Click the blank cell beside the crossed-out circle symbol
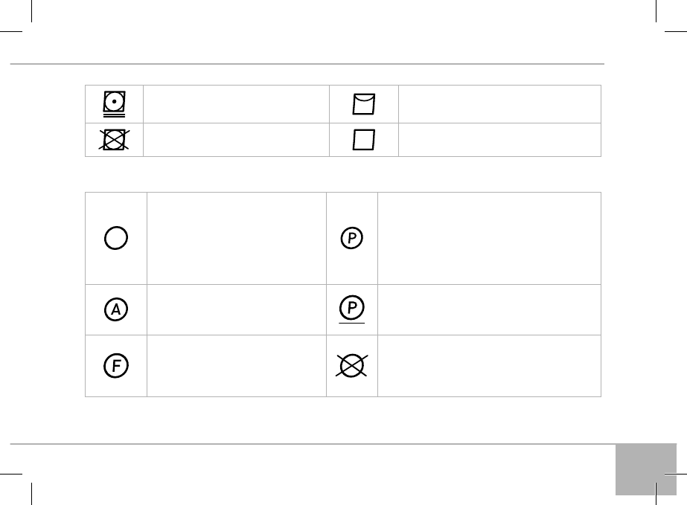This screenshot has height=505, width=687. click(x=489, y=366)
